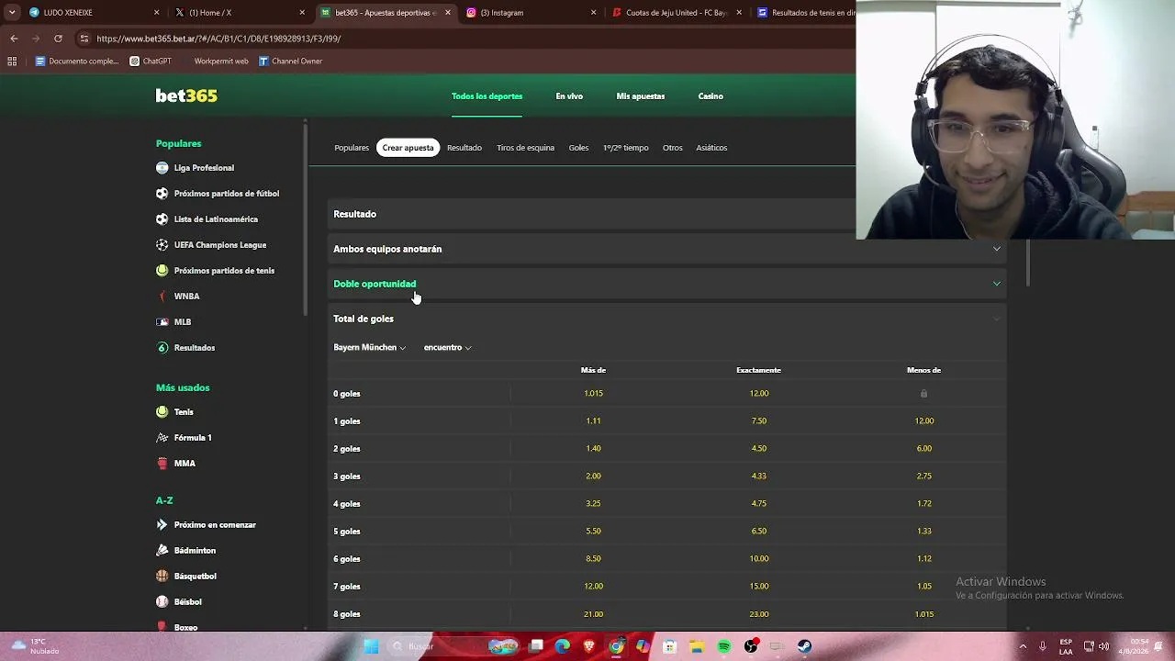The image size is (1175, 661).
Task: Pick Exactamente odds 10.00 for 6 goles
Action: pos(758,559)
